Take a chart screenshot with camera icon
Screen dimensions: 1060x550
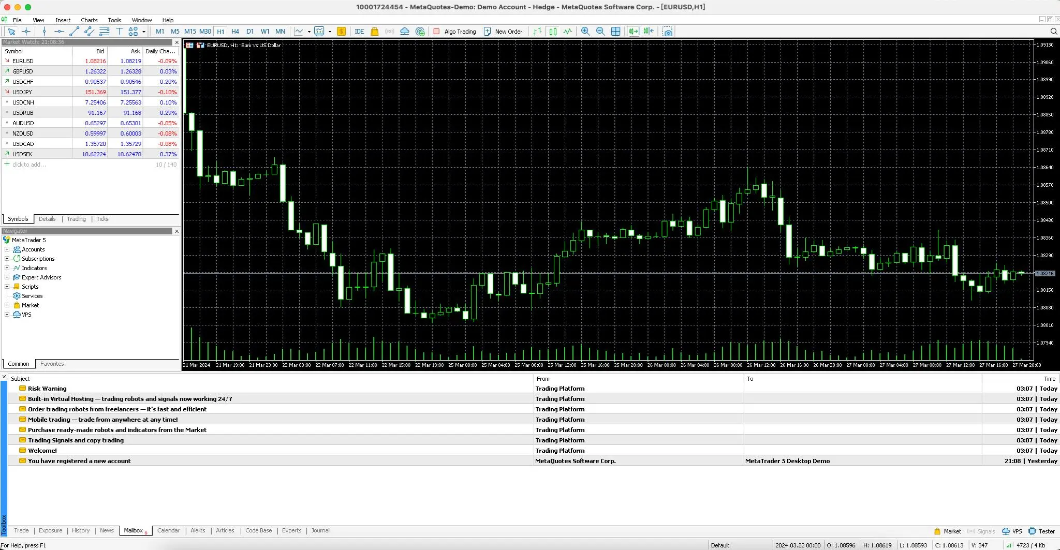[x=668, y=32]
